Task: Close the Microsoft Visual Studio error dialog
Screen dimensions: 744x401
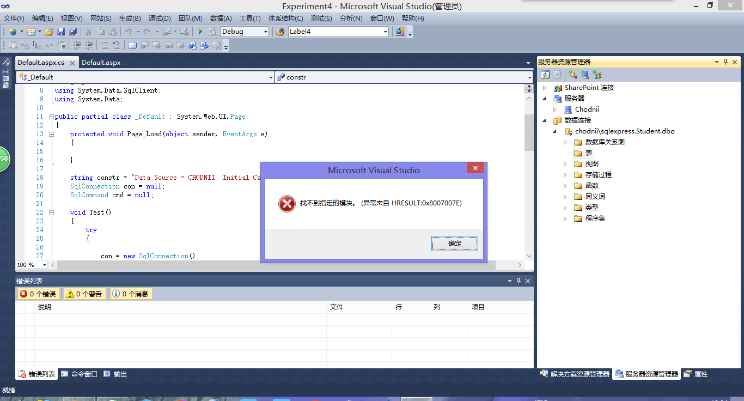Action: 475,168
